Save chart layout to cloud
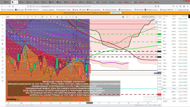The width and height of the screenshot is (190, 107). click(133, 17)
